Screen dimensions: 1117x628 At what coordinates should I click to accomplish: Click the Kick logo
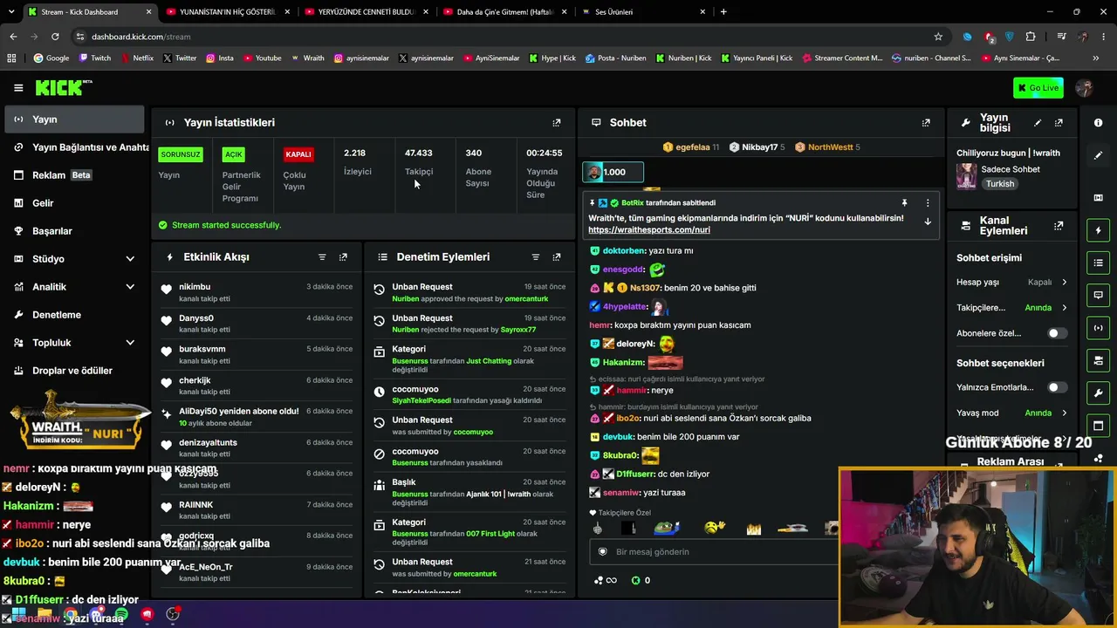[64, 87]
